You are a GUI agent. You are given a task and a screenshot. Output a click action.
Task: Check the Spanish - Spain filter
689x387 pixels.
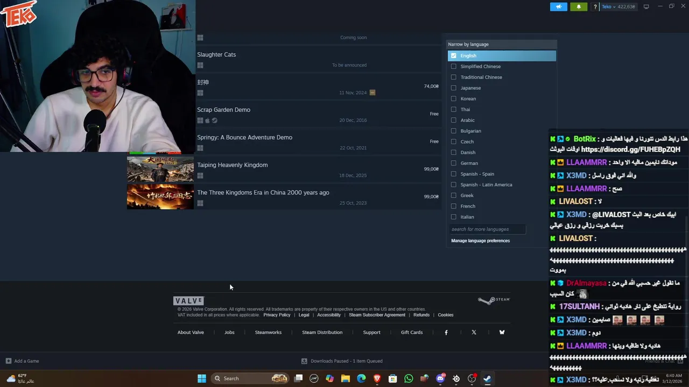click(x=453, y=174)
